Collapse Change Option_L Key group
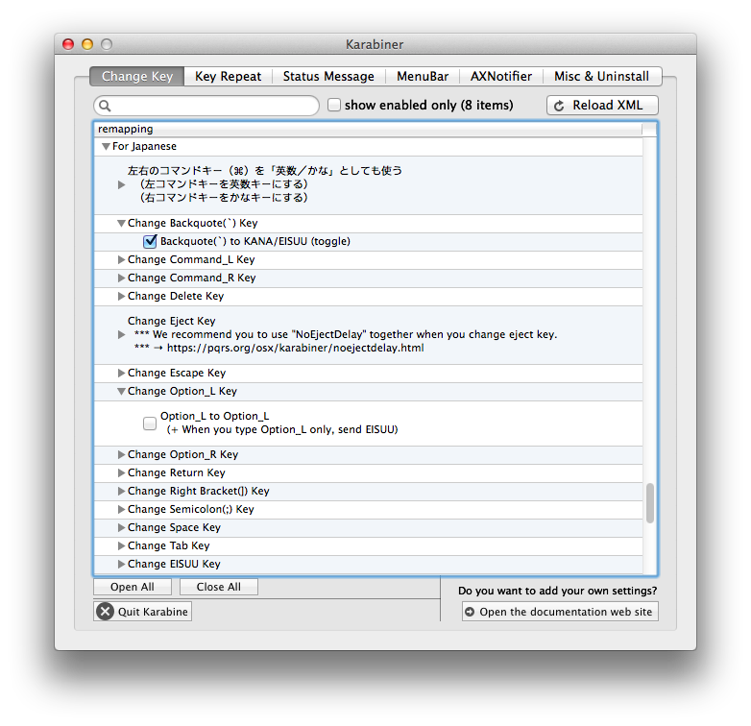Viewport: 751px width, 726px height. click(x=122, y=391)
